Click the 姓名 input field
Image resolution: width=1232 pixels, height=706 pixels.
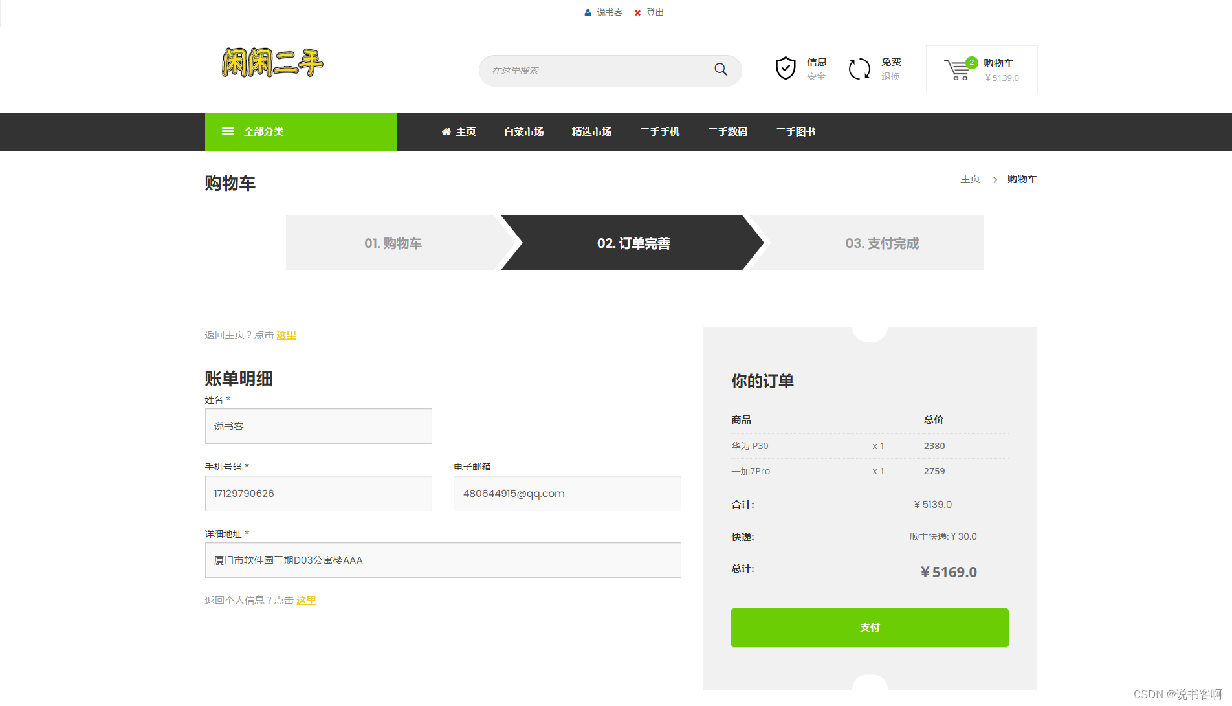[318, 426]
